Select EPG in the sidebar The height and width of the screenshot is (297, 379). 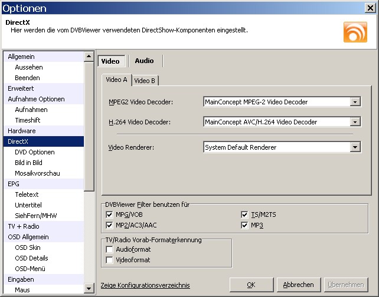click(x=44, y=184)
